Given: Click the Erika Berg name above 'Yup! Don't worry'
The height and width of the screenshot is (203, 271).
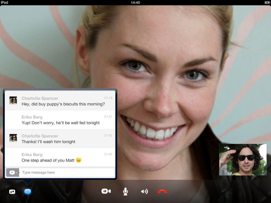Looking at the screenshot, I should pos(32,117).
